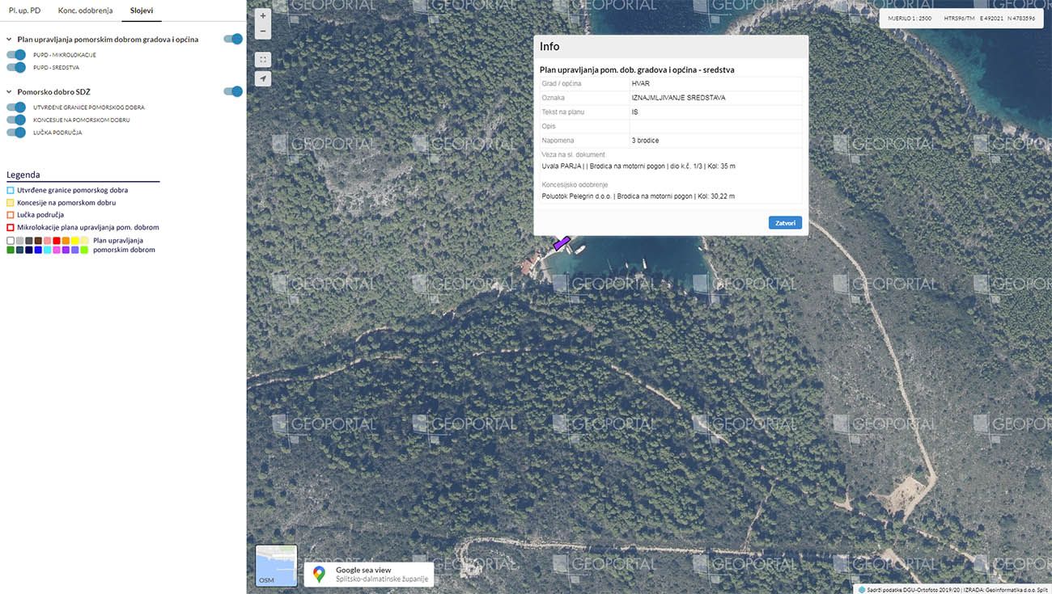Toggle the Pomorsko dobro SDŽ group switch

tap(233, 91)
